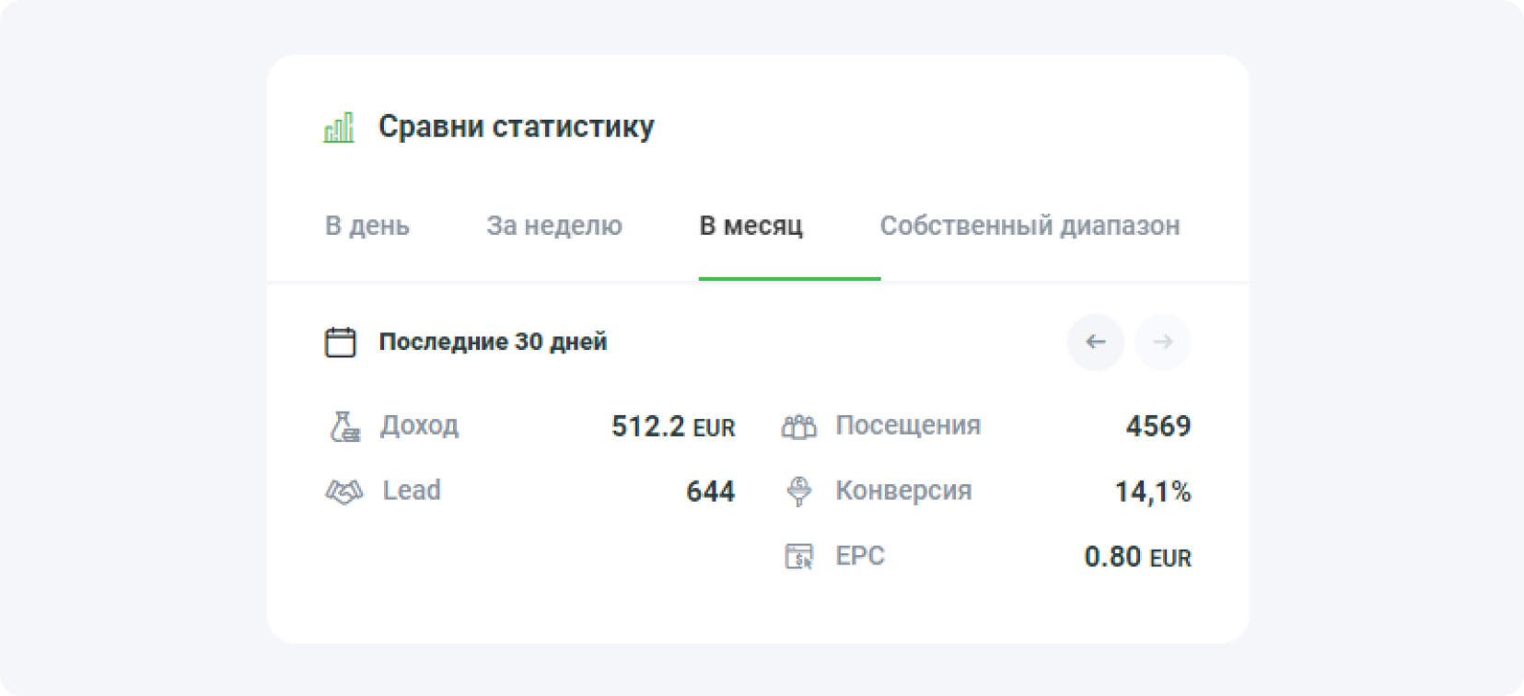Click the left arrow navigation circle
This screenshot has height=696, width=1524.
tap(1095, 342)
